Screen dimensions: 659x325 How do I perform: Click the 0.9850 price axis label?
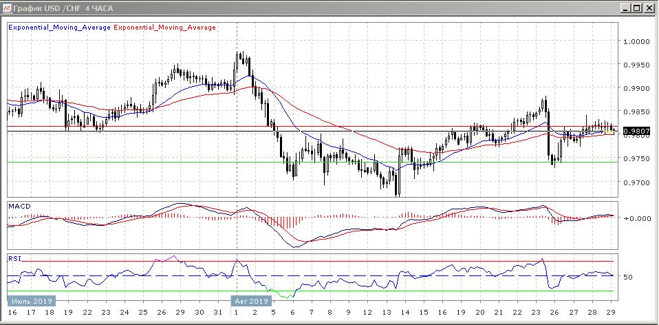tap(636, 112)
